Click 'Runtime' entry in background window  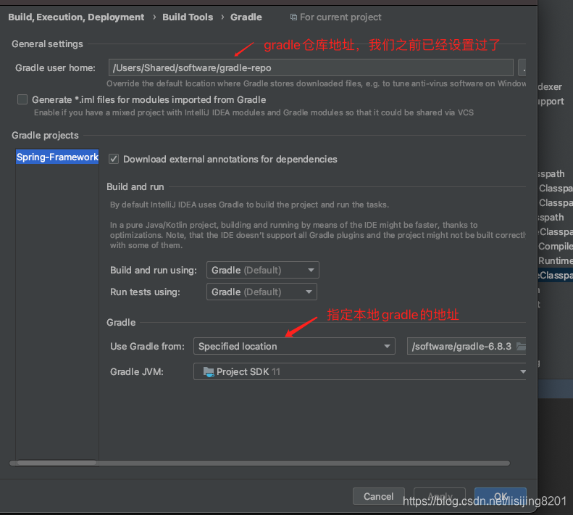[555, 260]
